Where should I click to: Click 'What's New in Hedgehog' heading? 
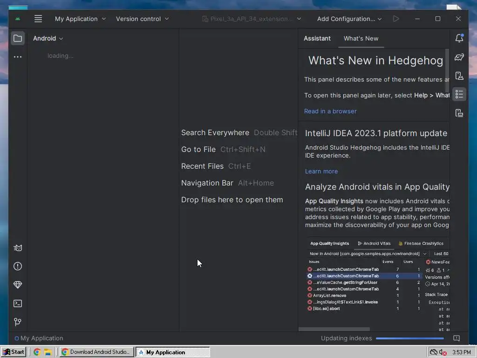375,60
